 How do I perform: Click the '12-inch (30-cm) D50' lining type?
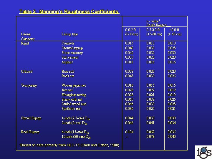pos(76,137)
